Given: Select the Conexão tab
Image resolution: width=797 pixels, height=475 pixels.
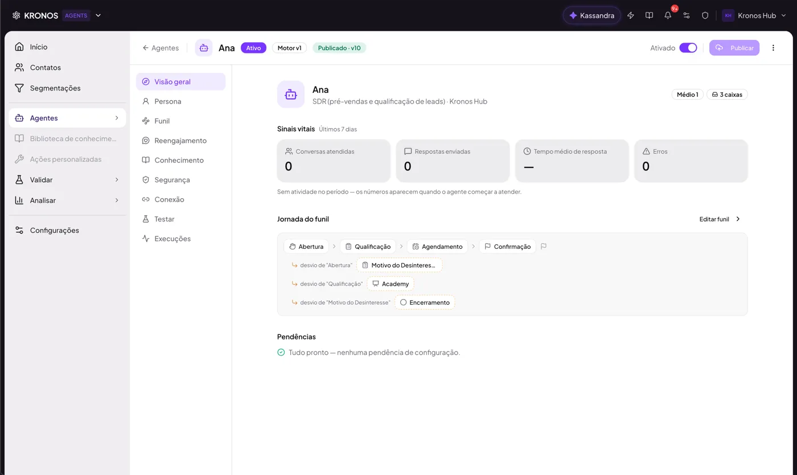Looking at the screenshot, I should [180, 199].
